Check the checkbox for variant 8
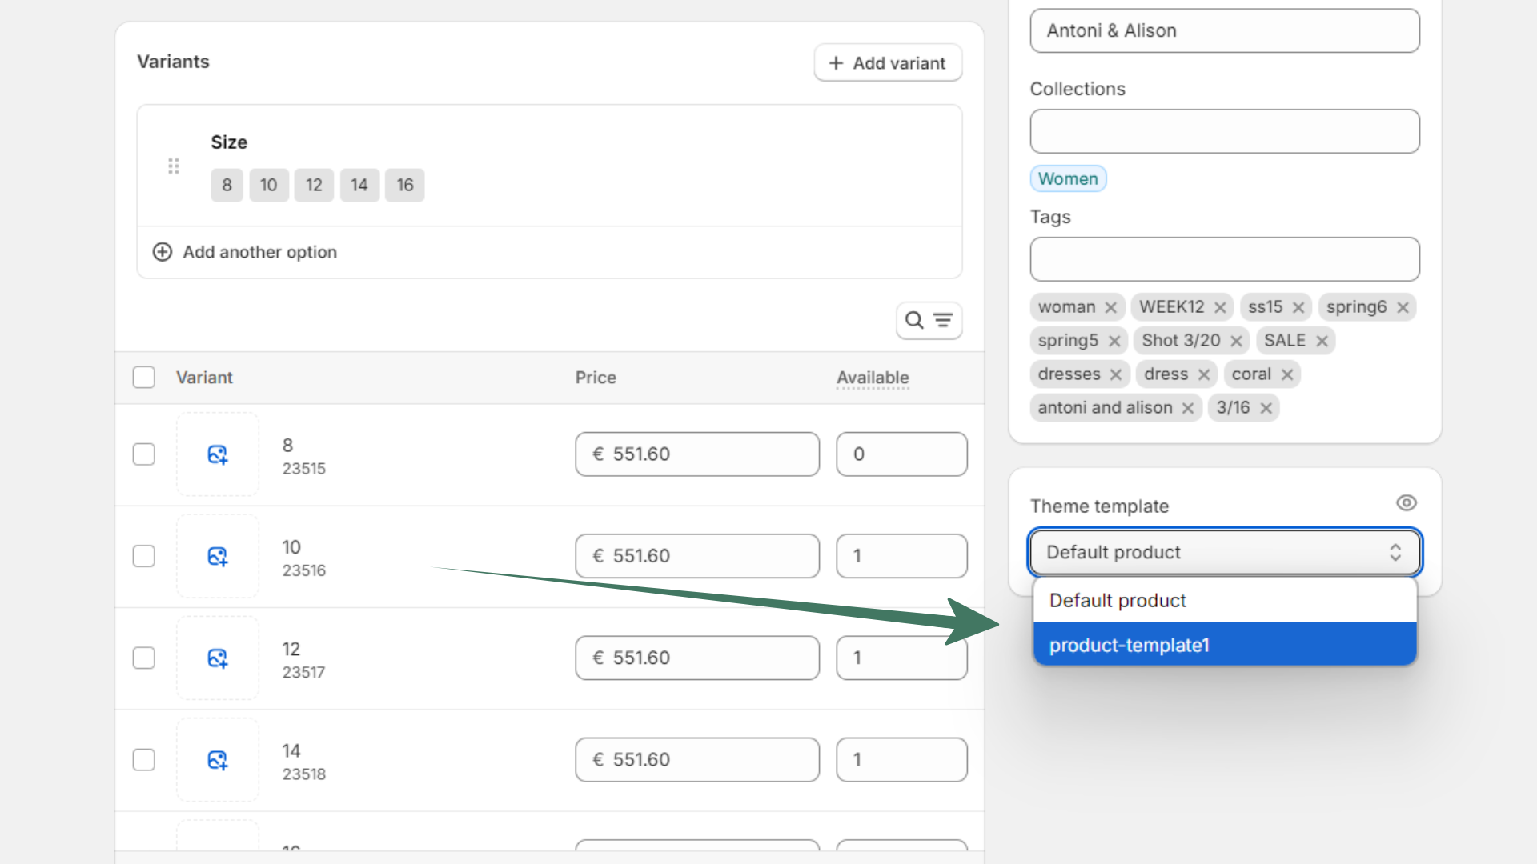 (143, 454)
